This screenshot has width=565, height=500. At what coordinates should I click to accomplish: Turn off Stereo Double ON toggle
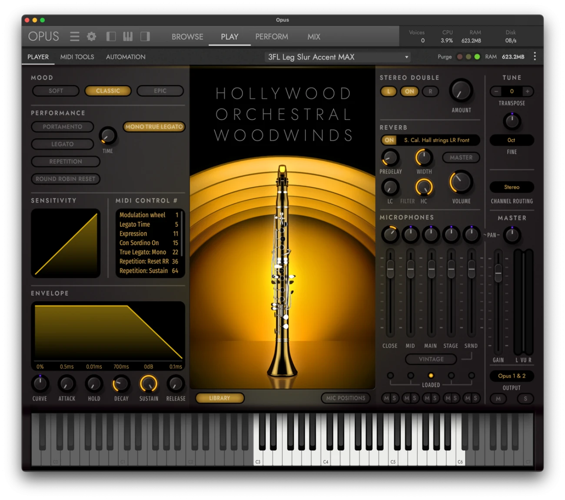coord(409,91)
